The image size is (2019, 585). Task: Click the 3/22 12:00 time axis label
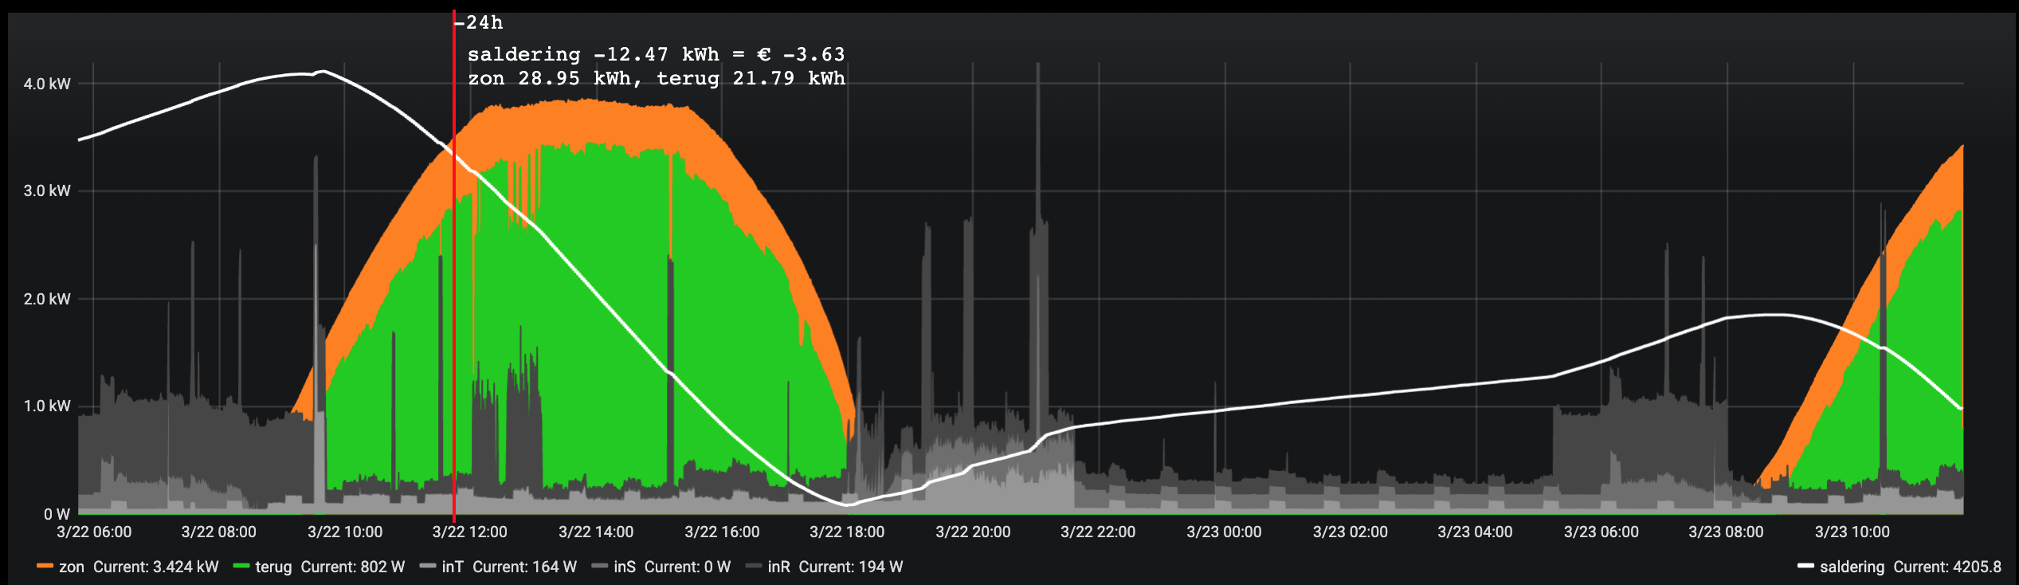(x=469, y=532)
